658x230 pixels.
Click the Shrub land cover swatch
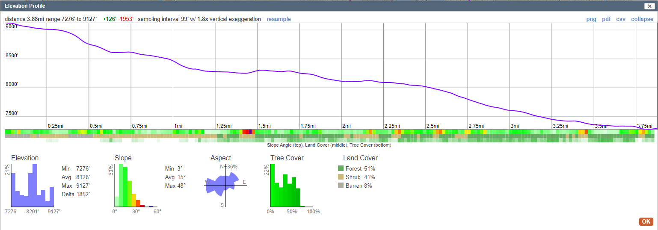pos(341,177)
